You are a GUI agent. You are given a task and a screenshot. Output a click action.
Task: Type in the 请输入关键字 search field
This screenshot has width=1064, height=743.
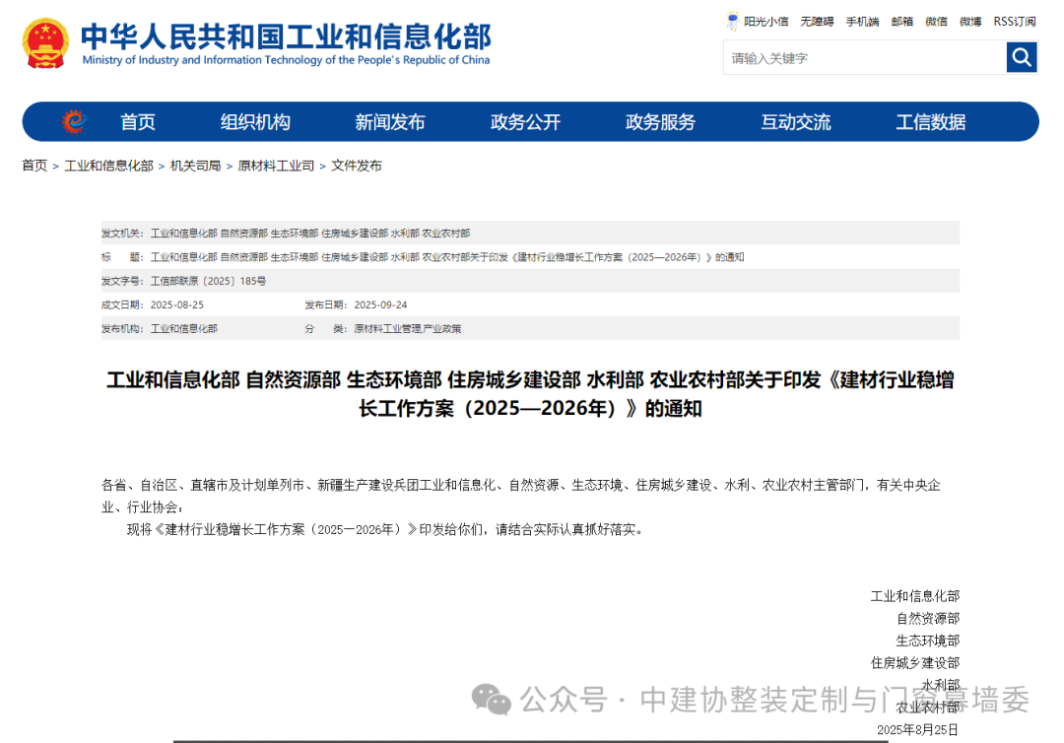[x=864, y=58]
